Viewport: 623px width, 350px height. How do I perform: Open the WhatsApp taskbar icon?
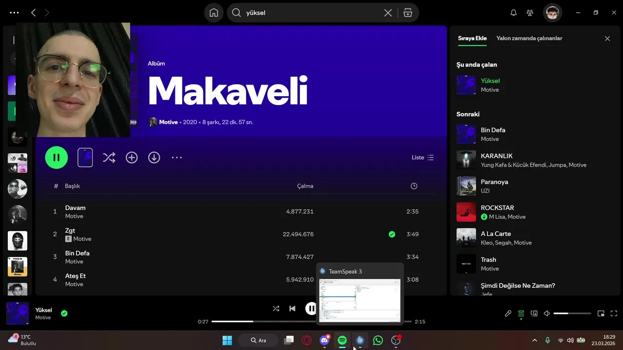[378, 340]
